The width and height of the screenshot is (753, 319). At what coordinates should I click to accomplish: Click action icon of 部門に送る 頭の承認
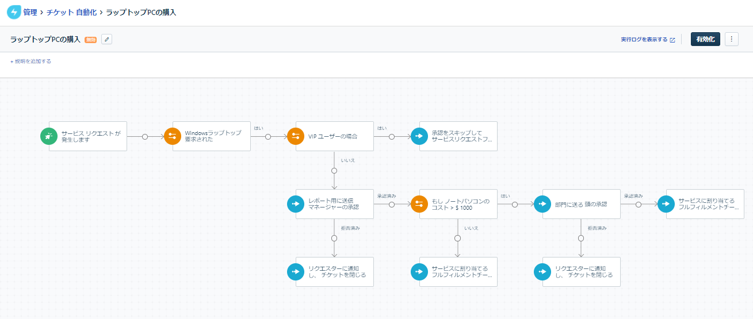542,204
